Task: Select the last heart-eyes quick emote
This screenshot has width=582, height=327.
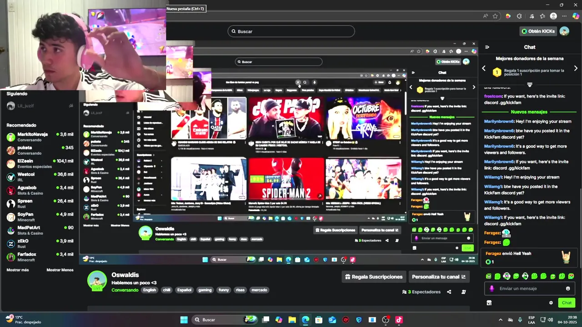Action: [571, 276]
